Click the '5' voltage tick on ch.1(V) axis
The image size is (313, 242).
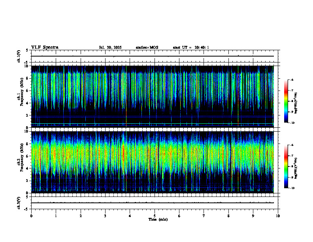pos(27,50)
